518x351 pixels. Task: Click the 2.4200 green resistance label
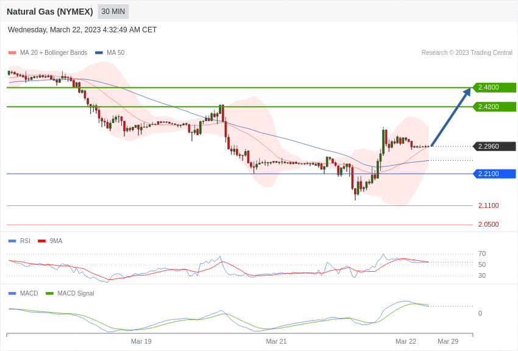click(x=494, y=107)
